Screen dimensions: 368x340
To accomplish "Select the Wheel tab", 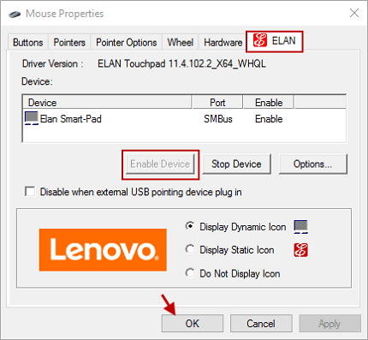I will coord(181,43).
